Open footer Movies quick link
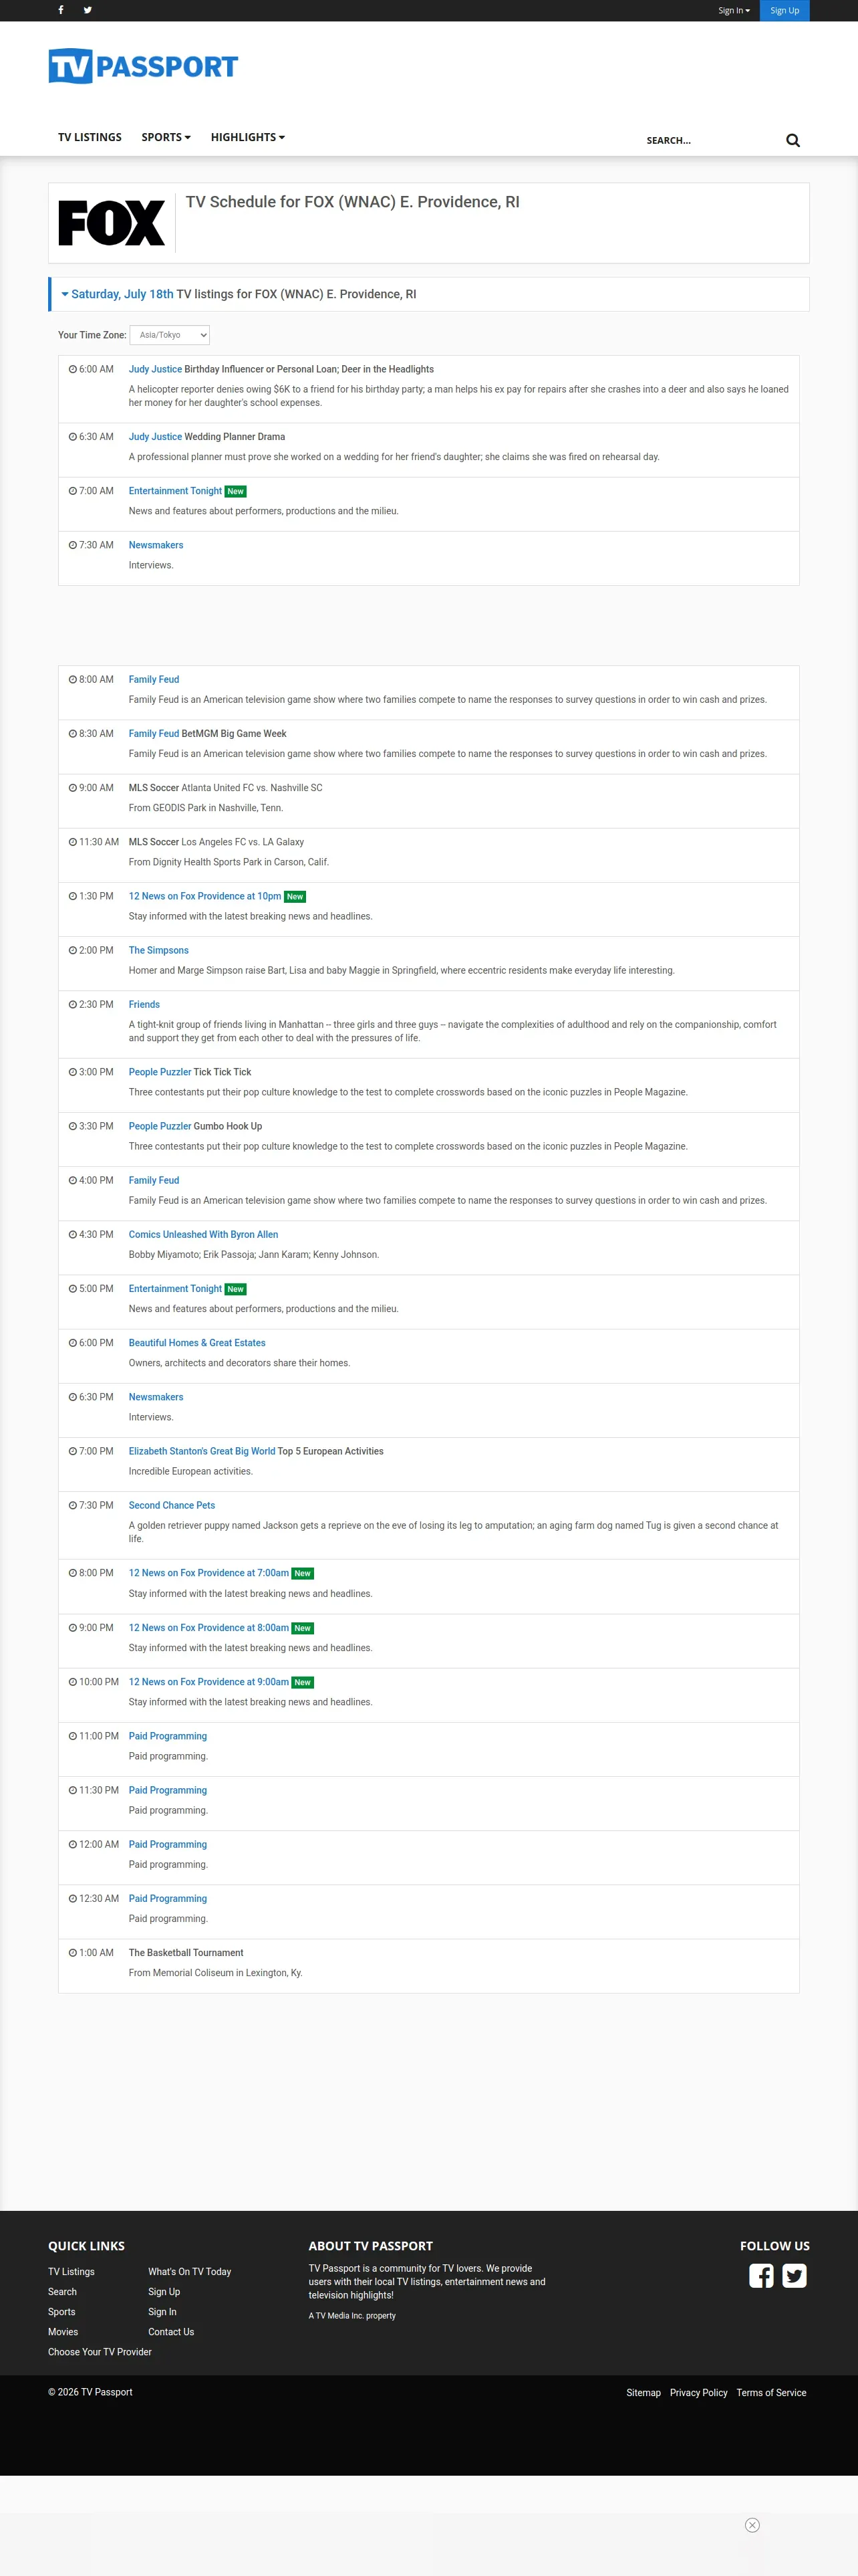 (63, 2332)
